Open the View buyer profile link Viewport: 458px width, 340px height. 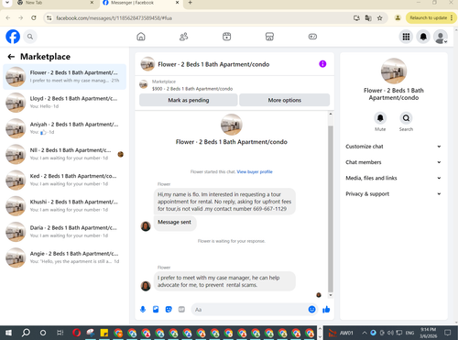(255, 171)
